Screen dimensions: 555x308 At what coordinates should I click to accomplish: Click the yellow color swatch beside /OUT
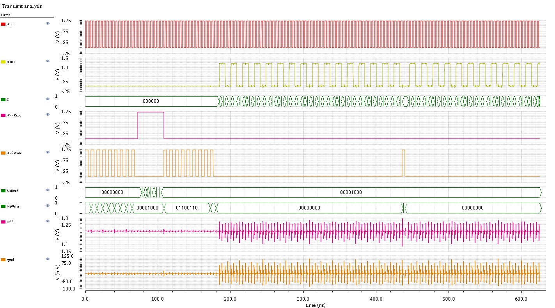point(3,62)
